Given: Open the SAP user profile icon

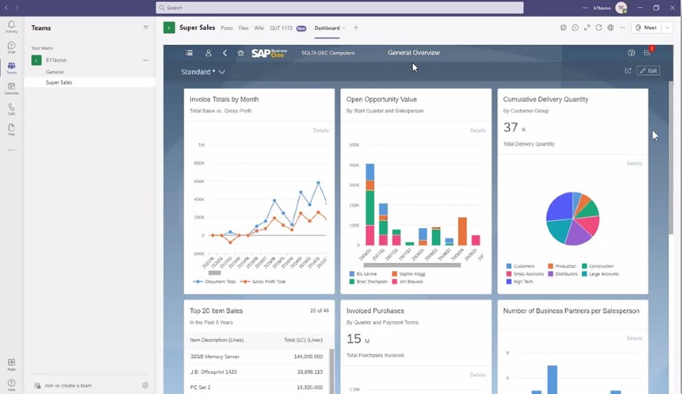Looking at the screenshot, I should [208, 53].
